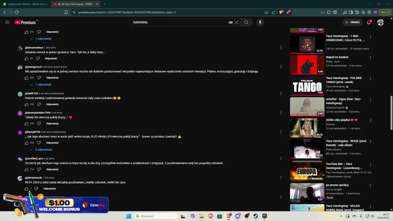Open a new browser tab

pos(105,4)
